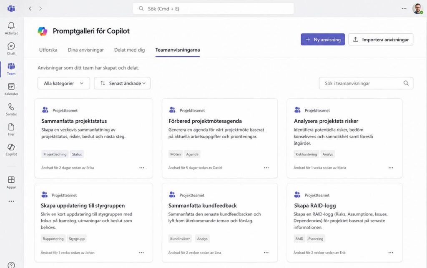Click the Sök (Cmd + E) search box
Screen dimensions: 427x268
pyautogui.click(x=213, y=9)
